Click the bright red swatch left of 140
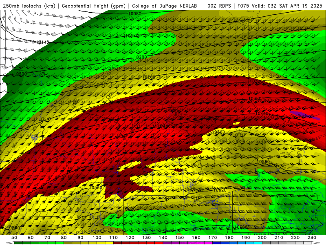Image resolution: width=326 pixels, height=245 pixels. point(159,243)
